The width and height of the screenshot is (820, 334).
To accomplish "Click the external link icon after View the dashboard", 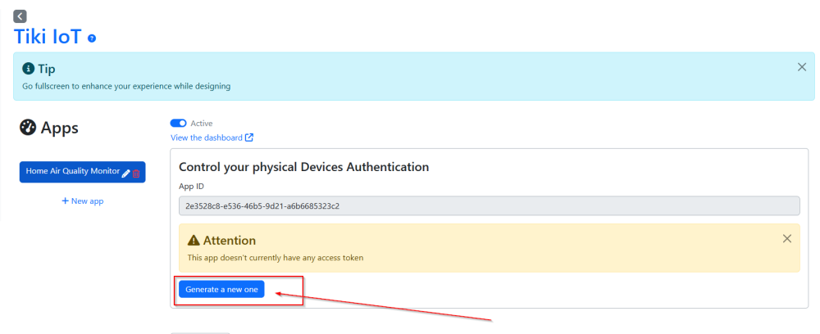I will click(x=249, y=138).
